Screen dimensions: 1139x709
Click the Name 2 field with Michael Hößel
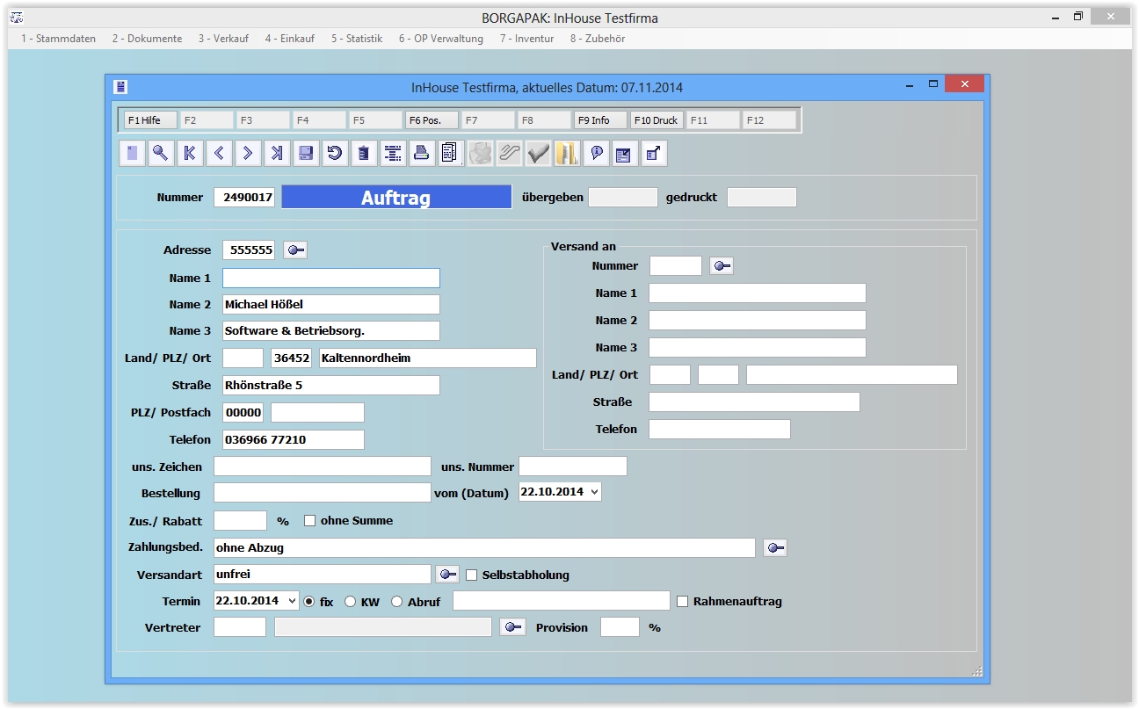331,305
